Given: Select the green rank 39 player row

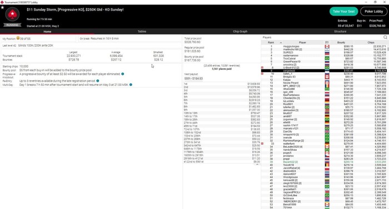Looking at the screenshot, I should pos(324,162).
